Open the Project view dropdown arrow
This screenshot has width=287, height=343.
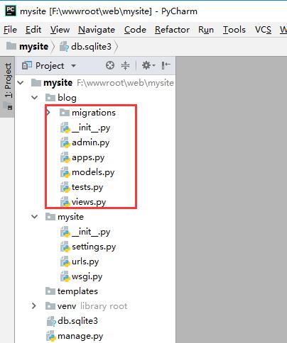click(x=73, y=66)
